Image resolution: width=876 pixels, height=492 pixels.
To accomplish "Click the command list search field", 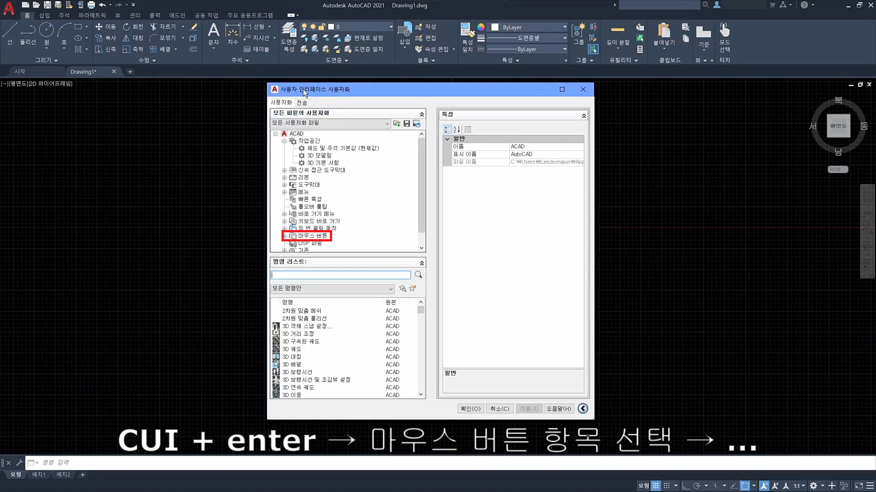I will [x=340, y=275].
